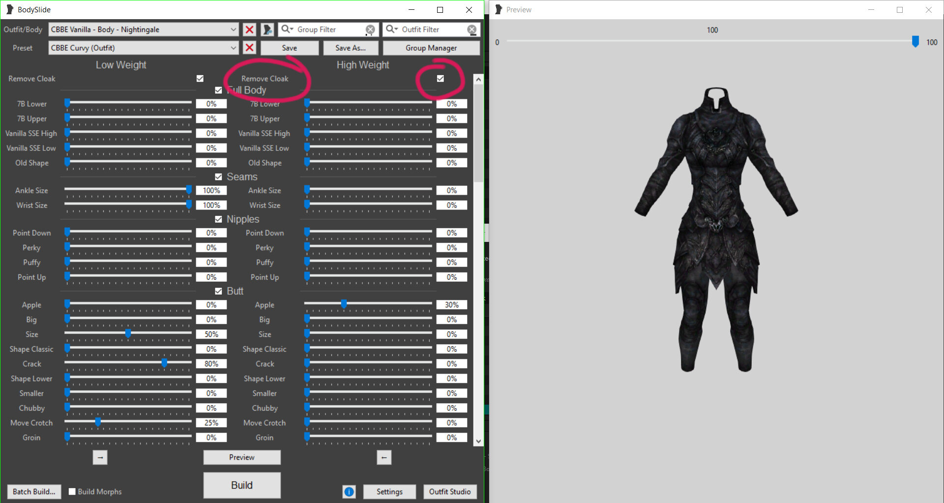Open the Group Manager
944x503 pixels.
pyautogui.click(x=431, y=48)
